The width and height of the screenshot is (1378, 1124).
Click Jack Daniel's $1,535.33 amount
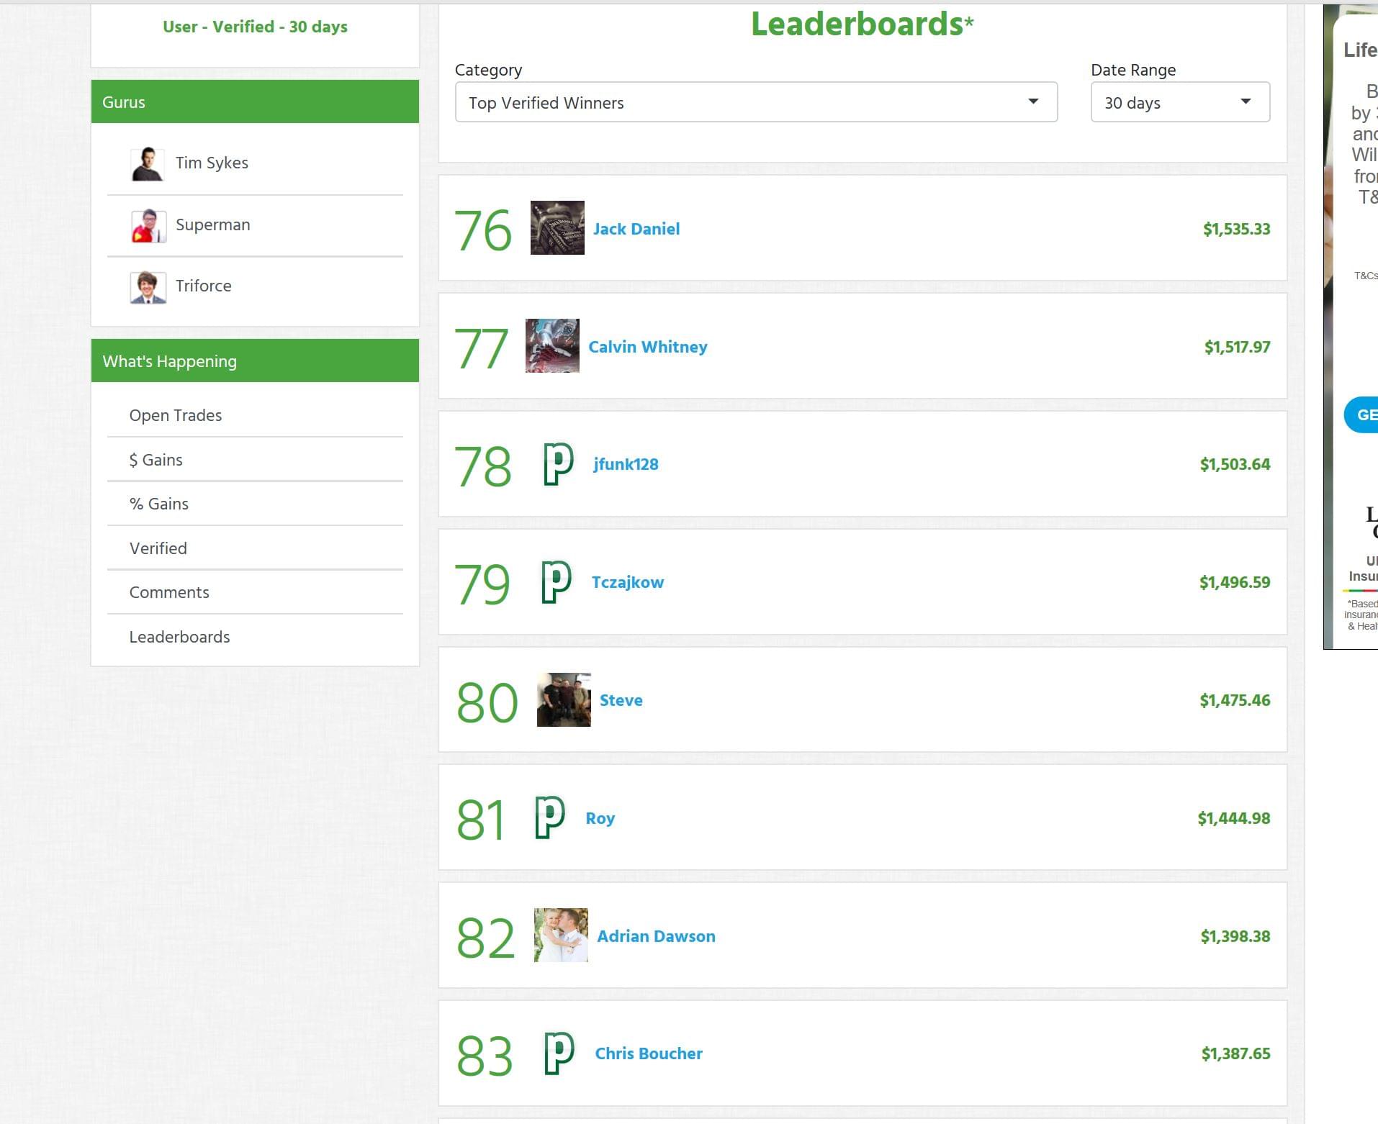click(x=1236, y=229)
